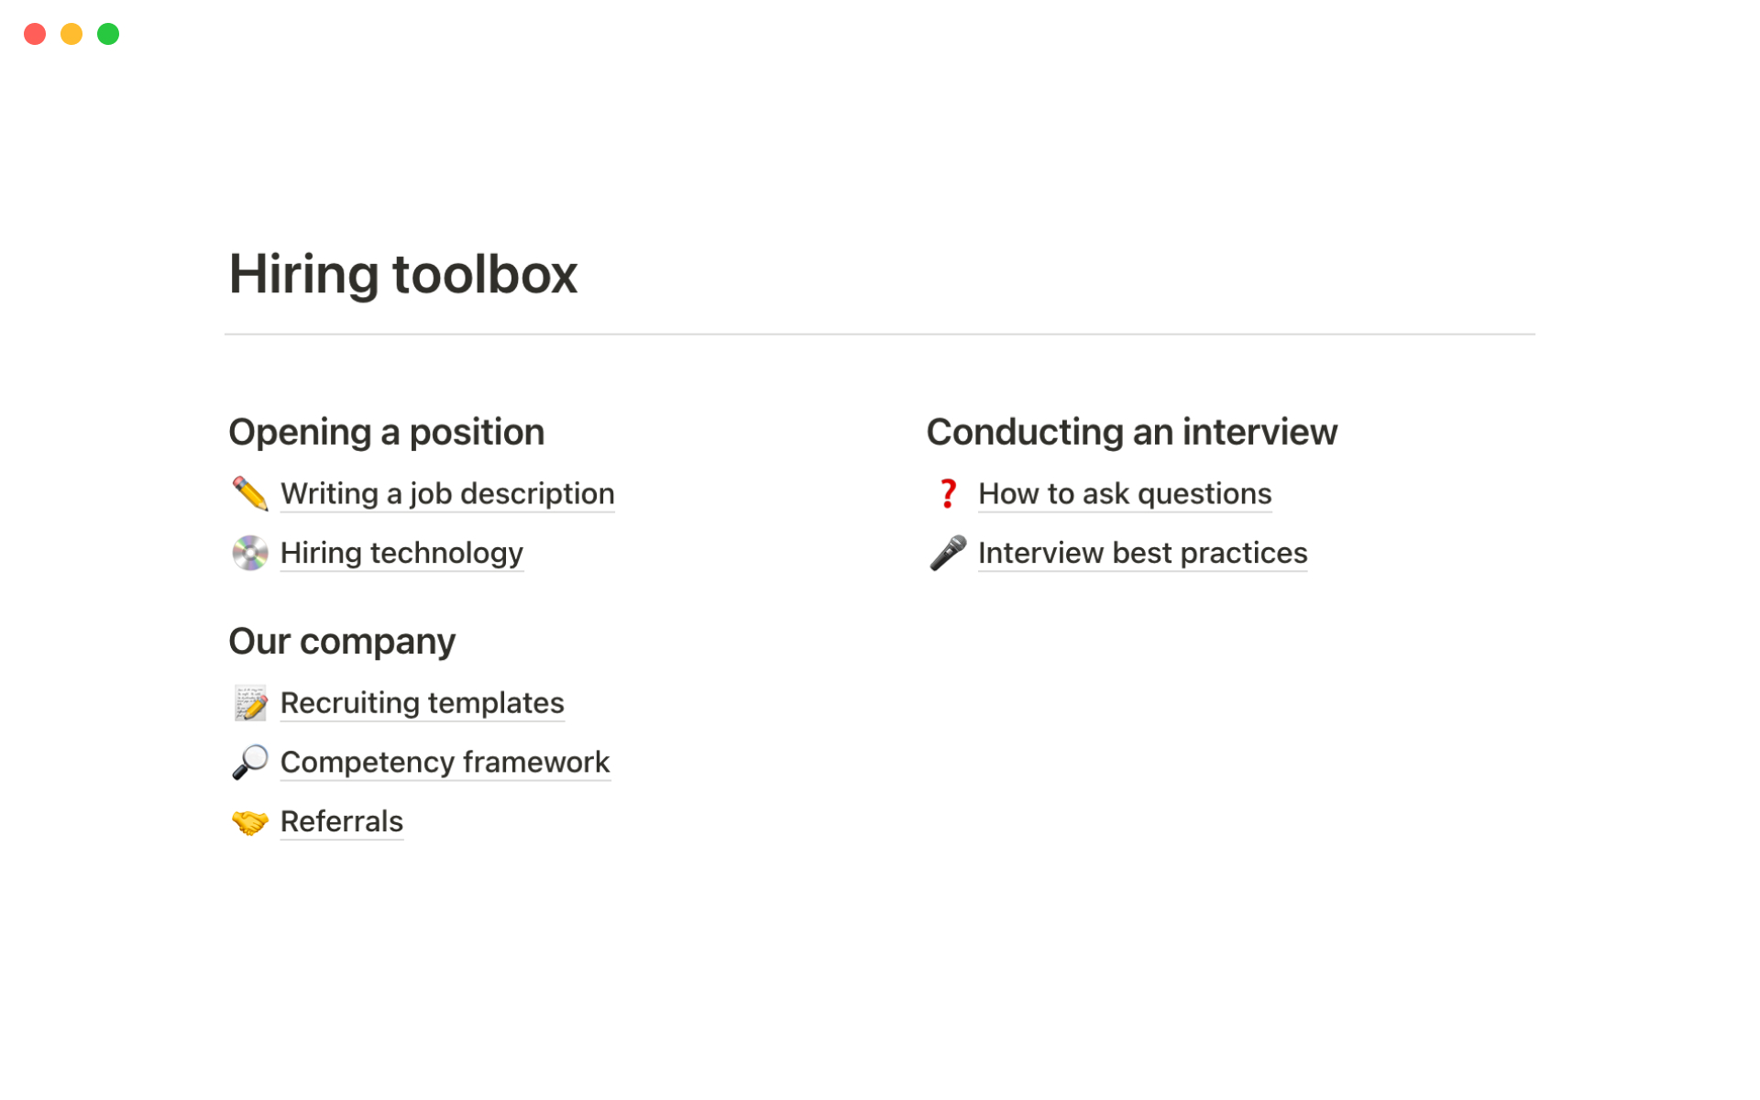Toggle the green circle button top left

pyautogui.click(x=107, y=34)
